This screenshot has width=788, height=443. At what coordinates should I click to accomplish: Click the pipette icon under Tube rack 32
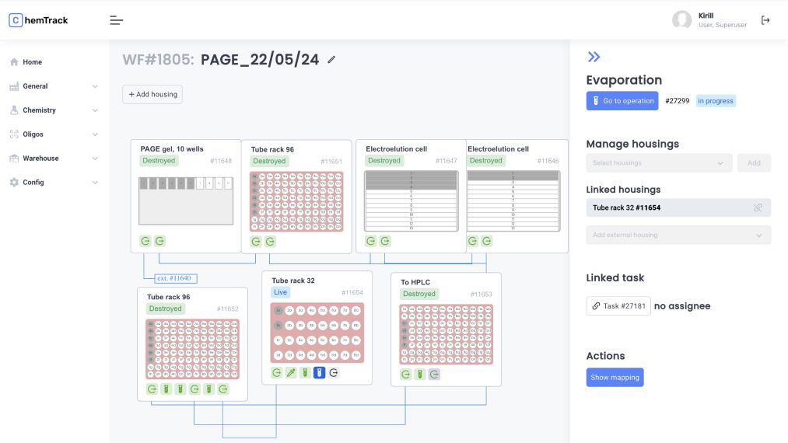point(291,373)
